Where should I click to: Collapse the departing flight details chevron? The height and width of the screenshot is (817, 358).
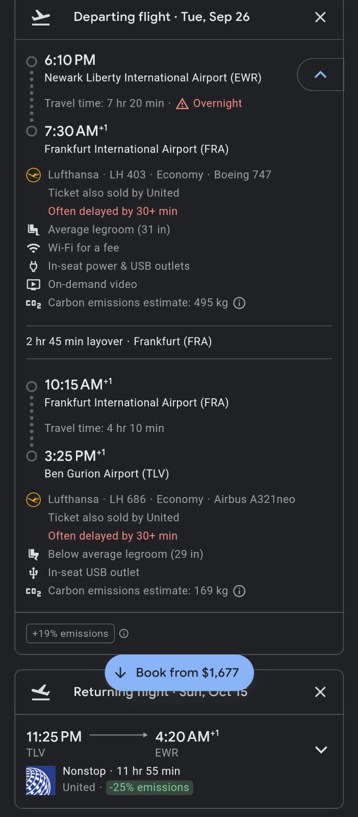pyautogui.click(x=320, y=75)
